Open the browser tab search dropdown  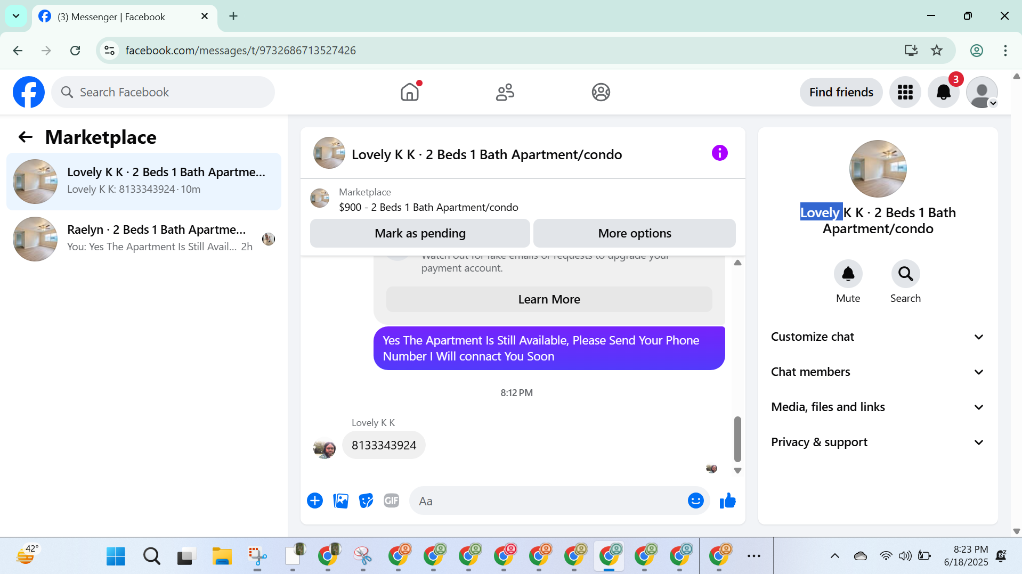click(x=16, y=16)
